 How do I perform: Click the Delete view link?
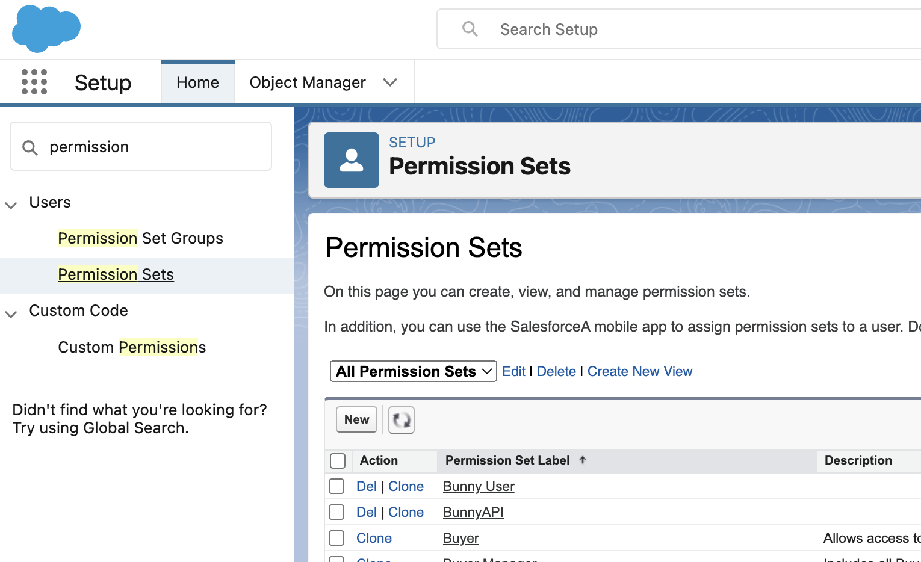pos(556,371)
